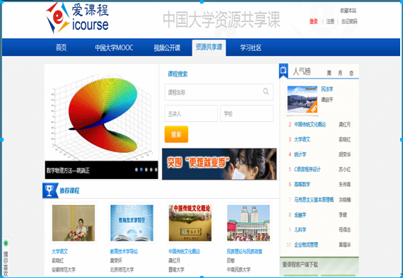This screenshot has width=403, height=278.
Task: Select the last carousel dot indicator
Action: point(156,170)
